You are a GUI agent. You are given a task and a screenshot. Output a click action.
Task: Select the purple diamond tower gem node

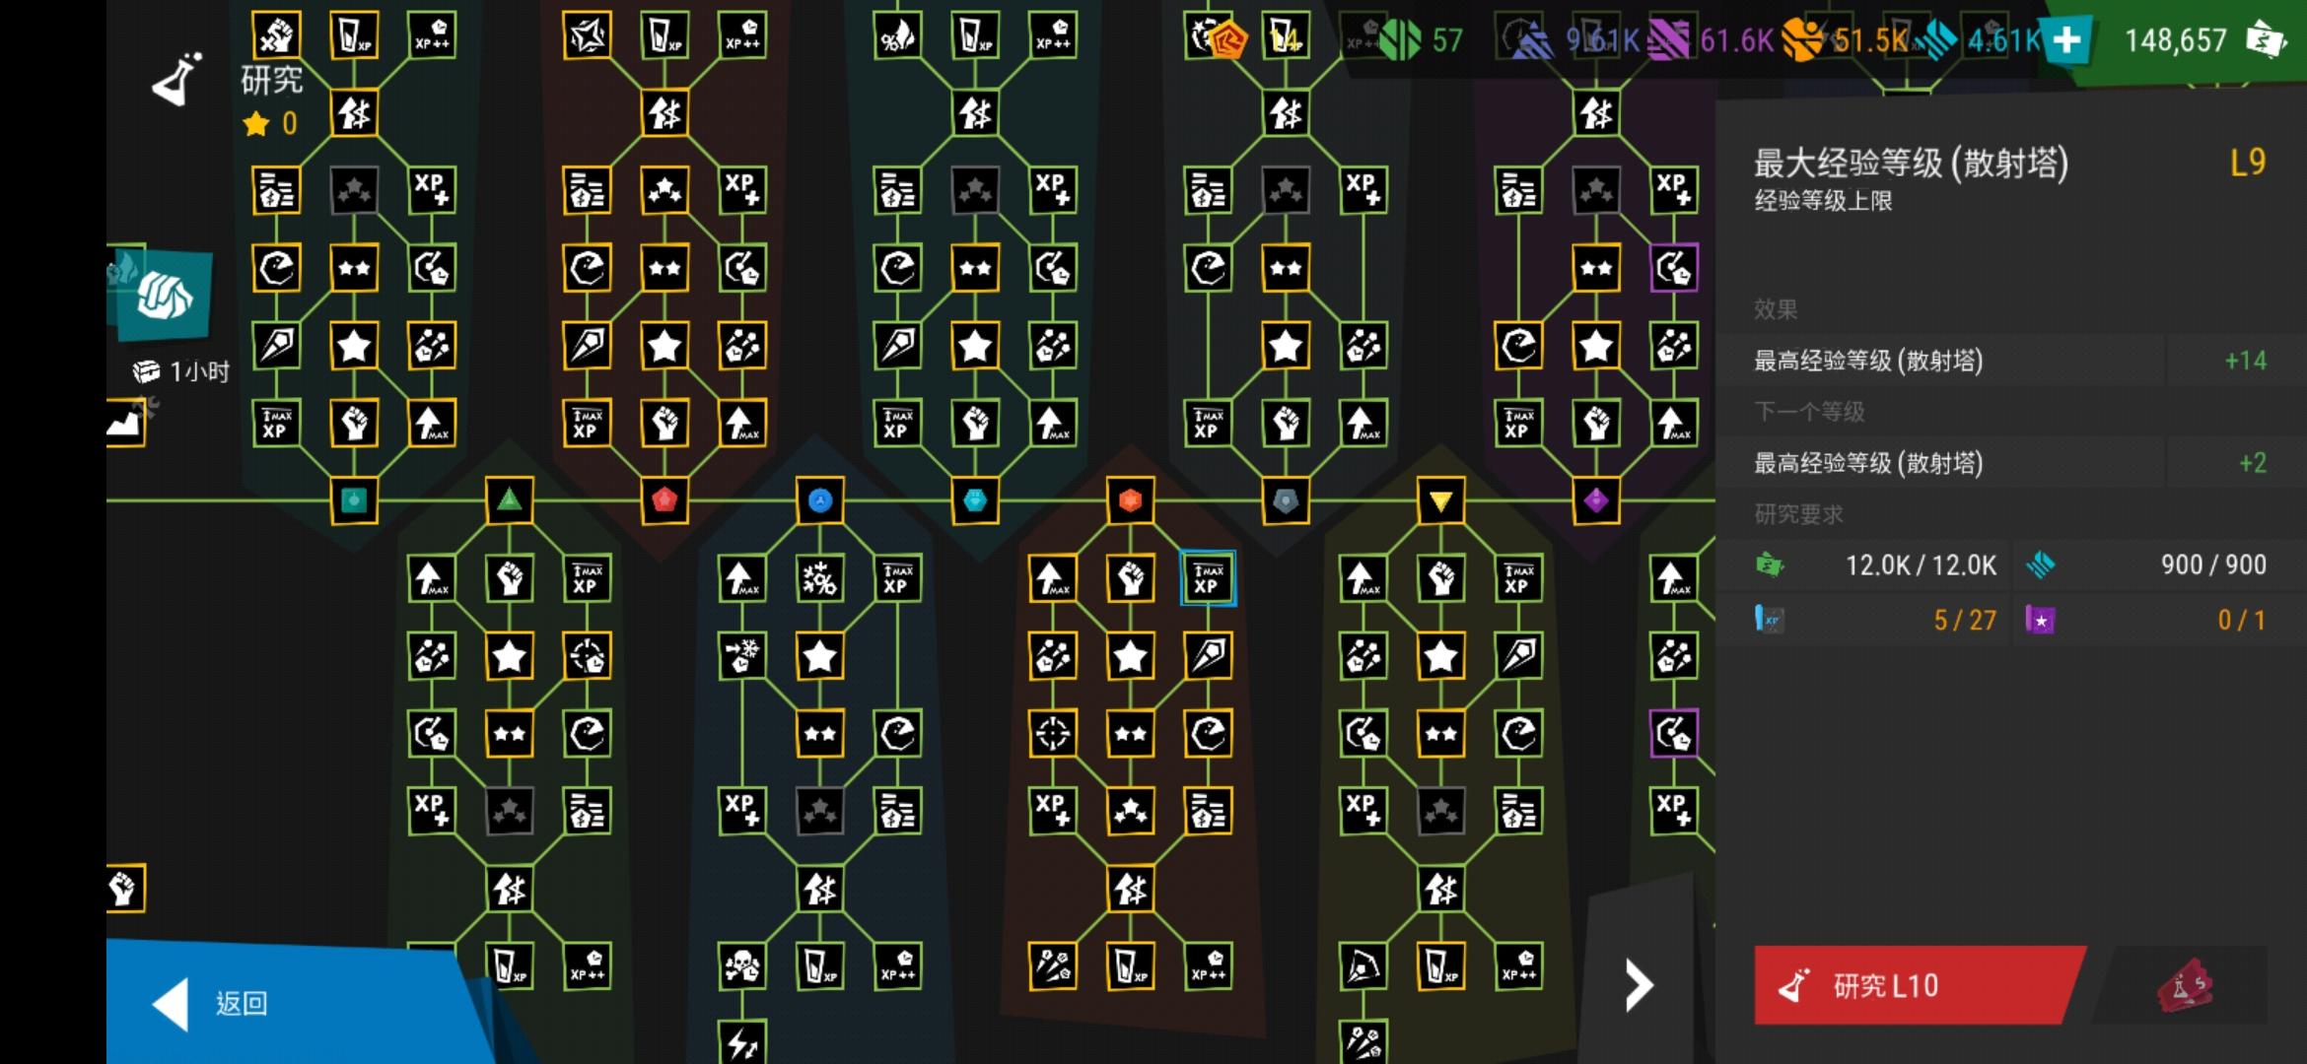[x=1596, y=500]
